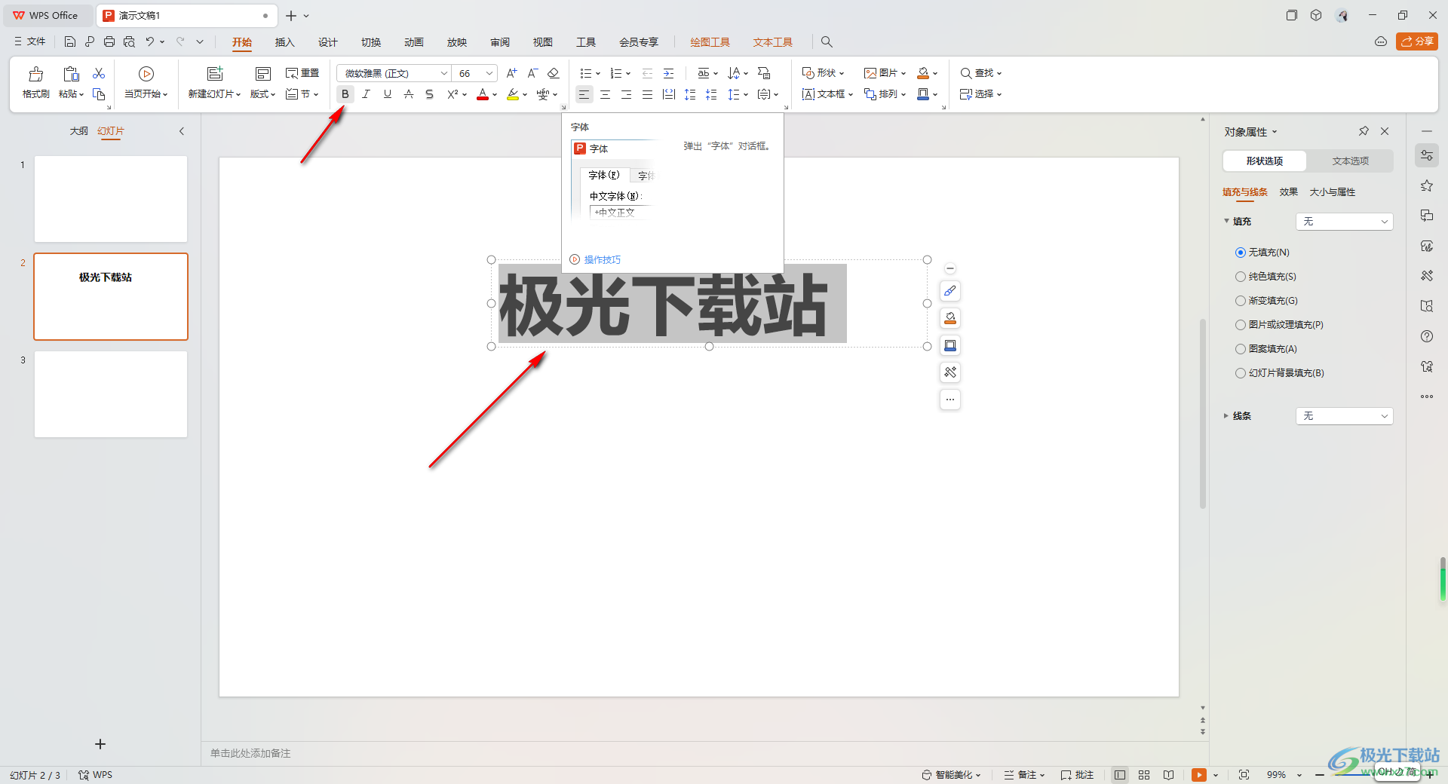Cut selection with scissors icon
The width and height of the screenshot is (1448, 784).
(x=99, y=73)
